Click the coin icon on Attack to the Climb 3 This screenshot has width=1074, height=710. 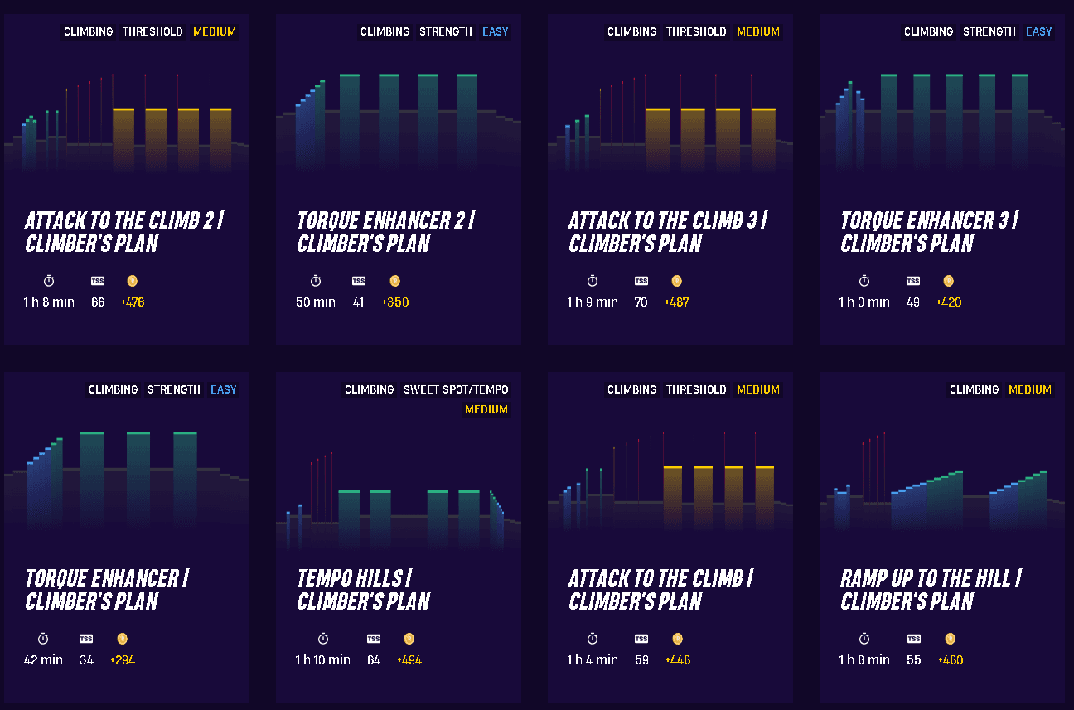[x=677, y=281]
